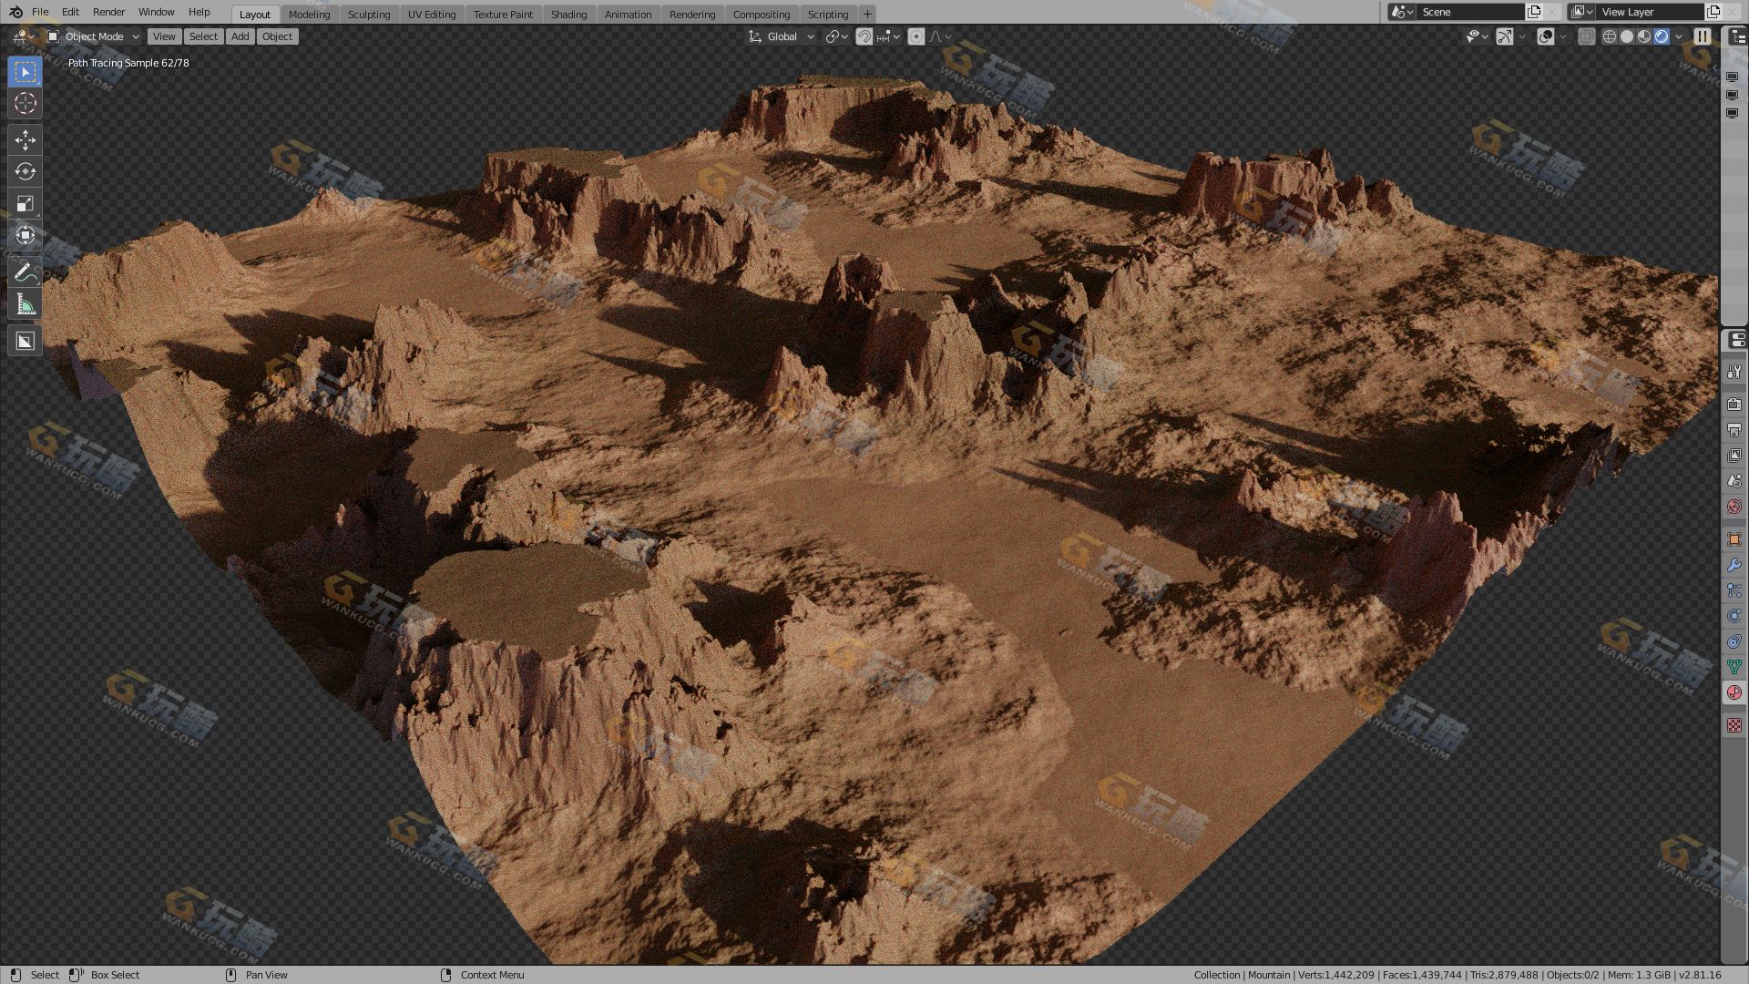Select the Measure tool
Viewport: 1749px width, 984px height.
point(26,304)
